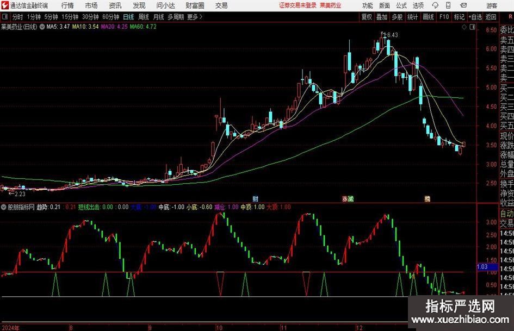Open the 公式 menu
This screenshot has height=331, width=514.
[x=401, y=5]
